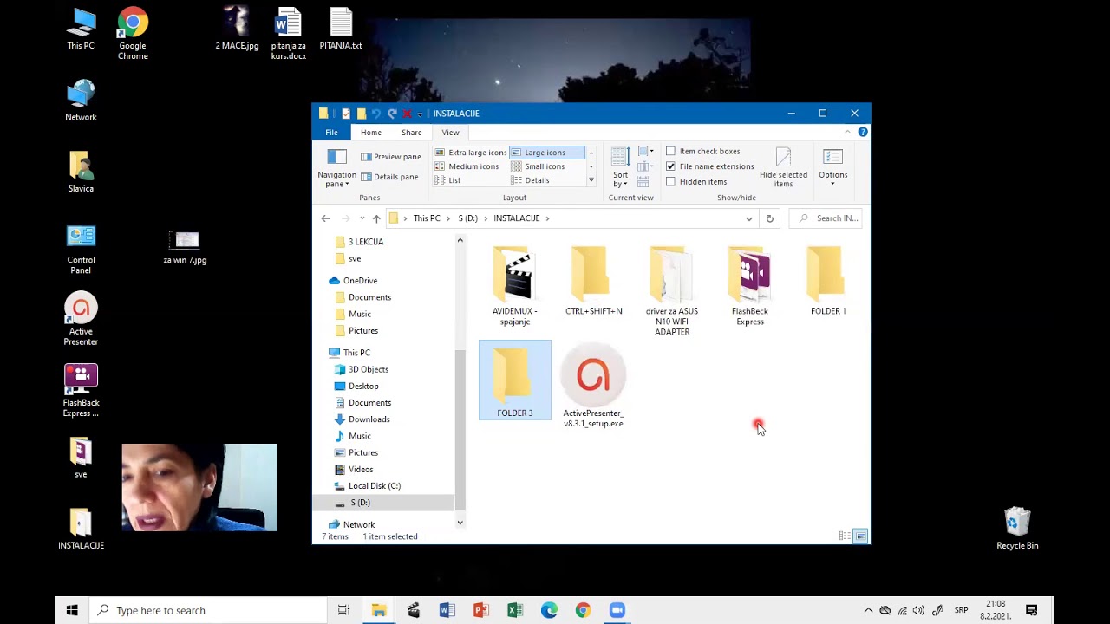Open pitanja za kurs.docx on desktop

click(289, 35)
